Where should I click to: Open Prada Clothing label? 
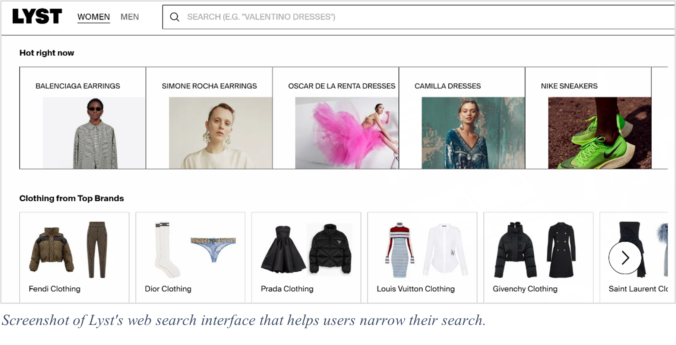[287, 289]
